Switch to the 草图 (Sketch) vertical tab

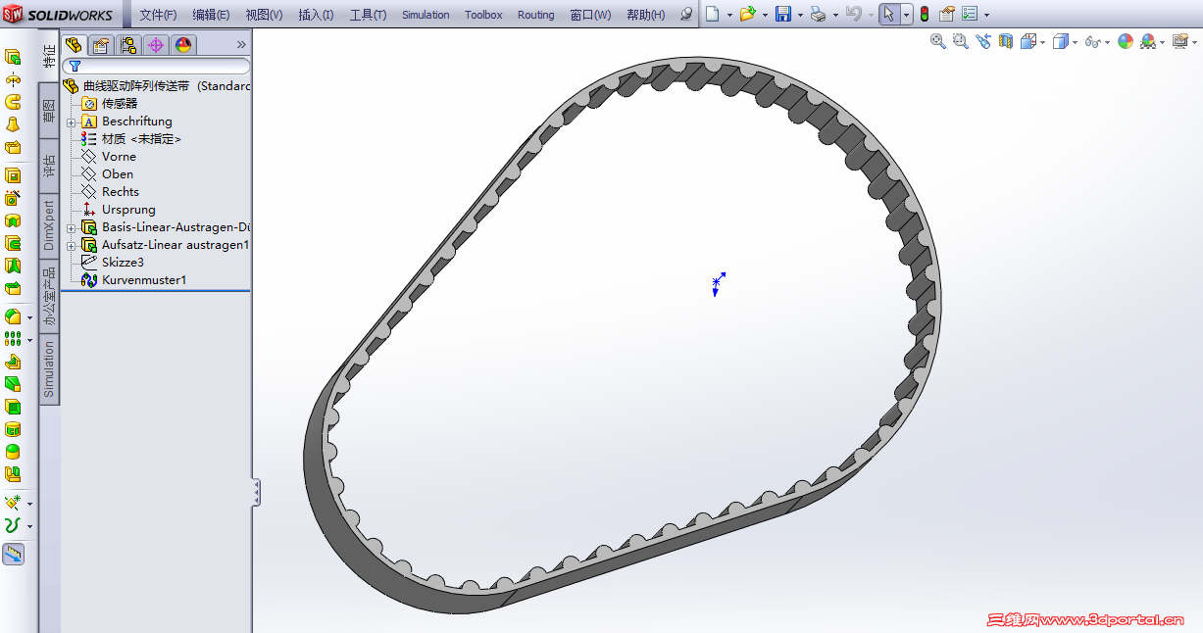coord(49,111)
